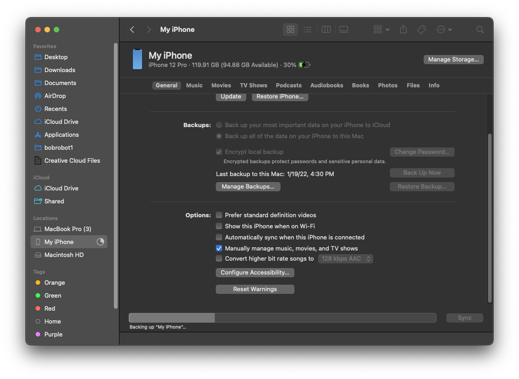Uncheck Manually manage music, movies, and TV shows
519x379 pixels.
(219, 249)
